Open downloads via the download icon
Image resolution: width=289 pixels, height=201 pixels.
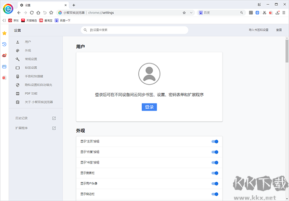tap(277, 13)
